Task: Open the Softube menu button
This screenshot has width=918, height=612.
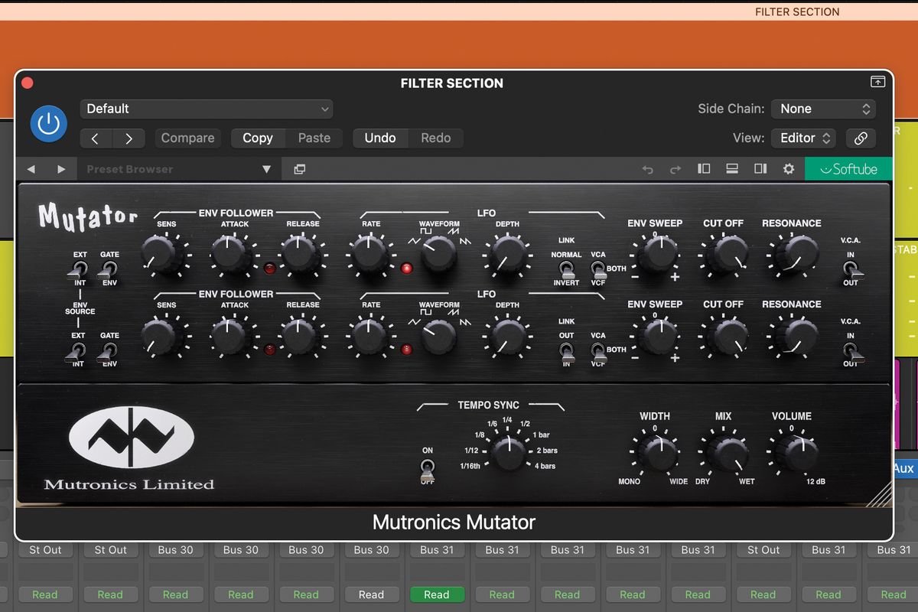Action: [848, 168]
